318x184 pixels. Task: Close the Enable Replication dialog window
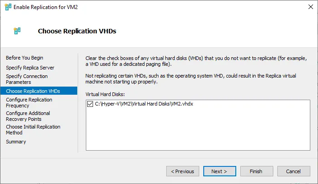pyautogui.click(x=310, y=7)
